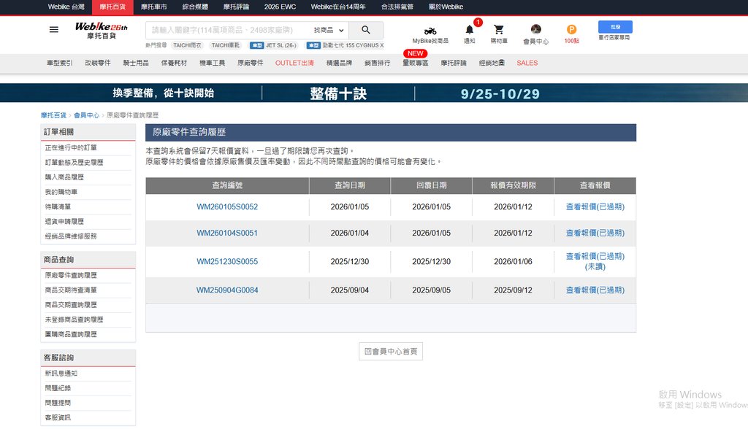Open MyBike motorcycle icon
This screenshot has width=748, height=429.
click(430, 31)
